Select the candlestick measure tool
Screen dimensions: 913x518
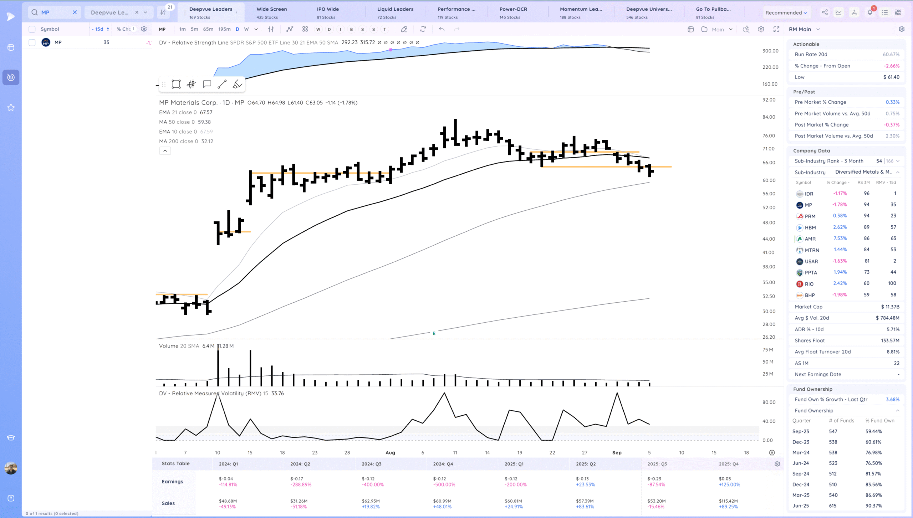coord(192,84)
